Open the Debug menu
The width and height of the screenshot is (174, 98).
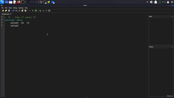pos(15,8)
